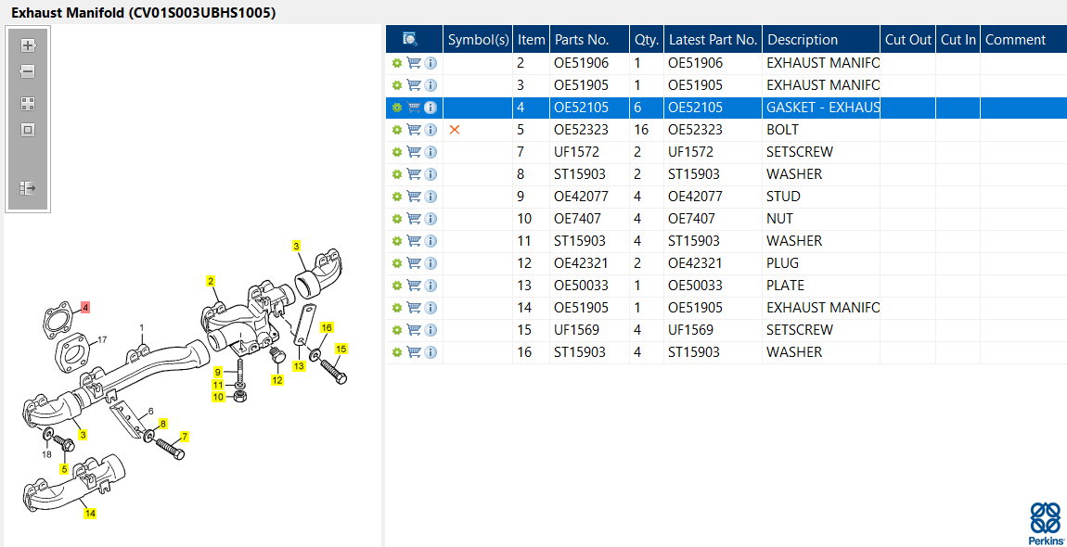Add STUD OE42077 to cart
This screenshot has width=1067, height=547.
[x=414, y=197]
